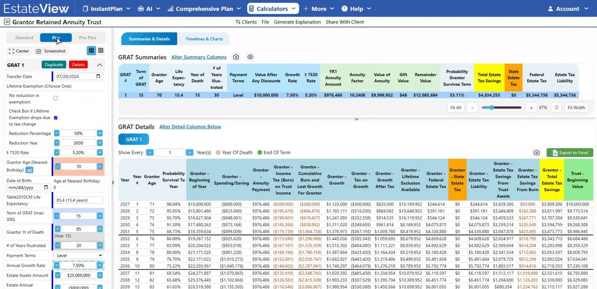The width and height of the screenshot is (597, 289).
Task: Decrease Reduction Year with minus button
Action: 56,143
